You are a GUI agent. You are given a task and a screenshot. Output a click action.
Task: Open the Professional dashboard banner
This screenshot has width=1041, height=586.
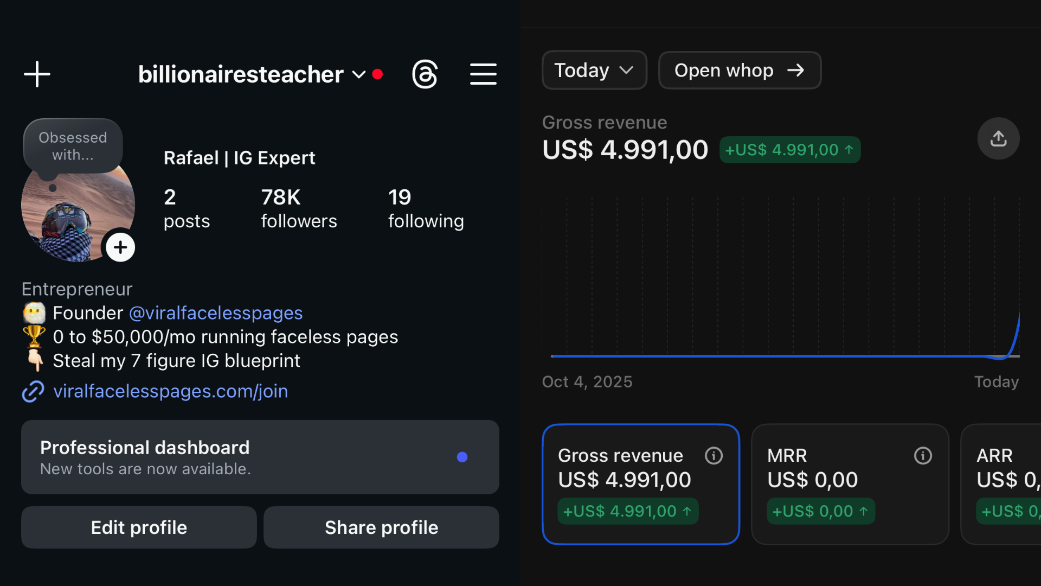[260, 457]
